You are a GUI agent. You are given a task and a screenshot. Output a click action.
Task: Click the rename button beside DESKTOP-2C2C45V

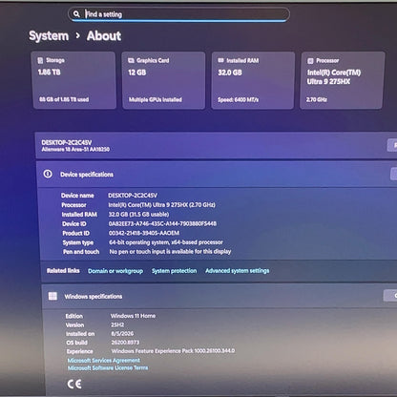pos(392,145)
